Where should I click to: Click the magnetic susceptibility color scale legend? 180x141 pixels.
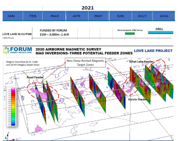pyautogui.click(x=11, y=107)
